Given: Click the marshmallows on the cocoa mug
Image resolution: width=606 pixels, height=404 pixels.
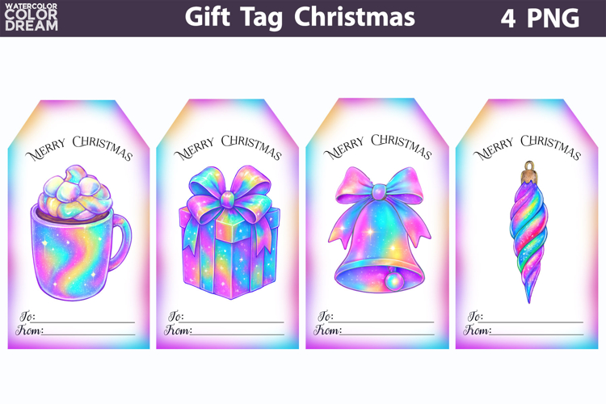Looking at the screenshot, I should click(75, 192).
